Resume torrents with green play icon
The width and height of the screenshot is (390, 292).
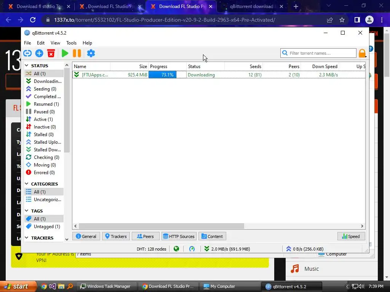(x=65, y=53)
